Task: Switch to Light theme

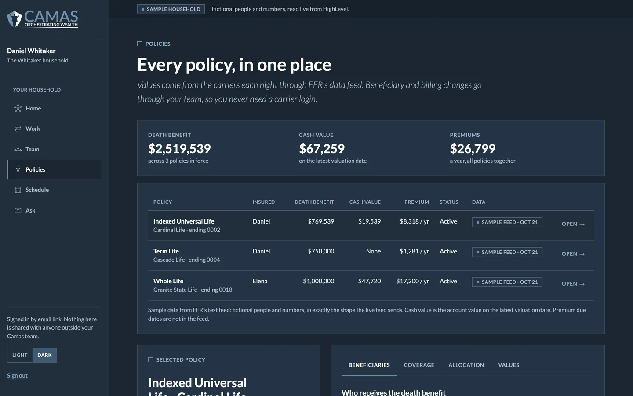Action: point(20,355)
